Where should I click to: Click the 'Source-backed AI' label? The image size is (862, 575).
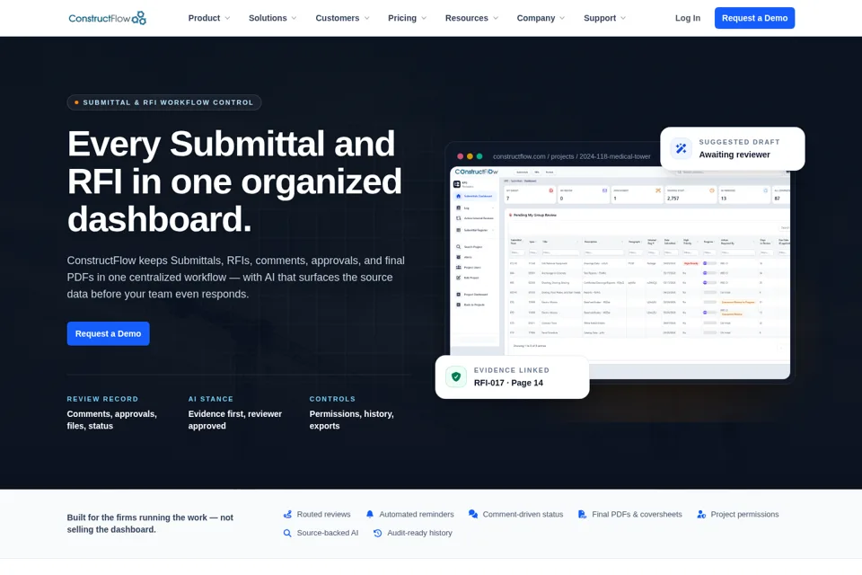point(328,533)
